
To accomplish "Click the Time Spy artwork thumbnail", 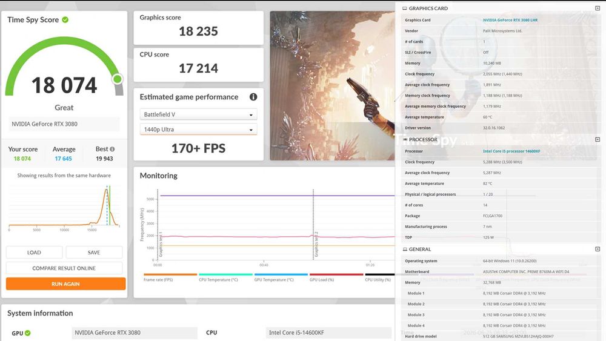I will click(x=332, y=86).
